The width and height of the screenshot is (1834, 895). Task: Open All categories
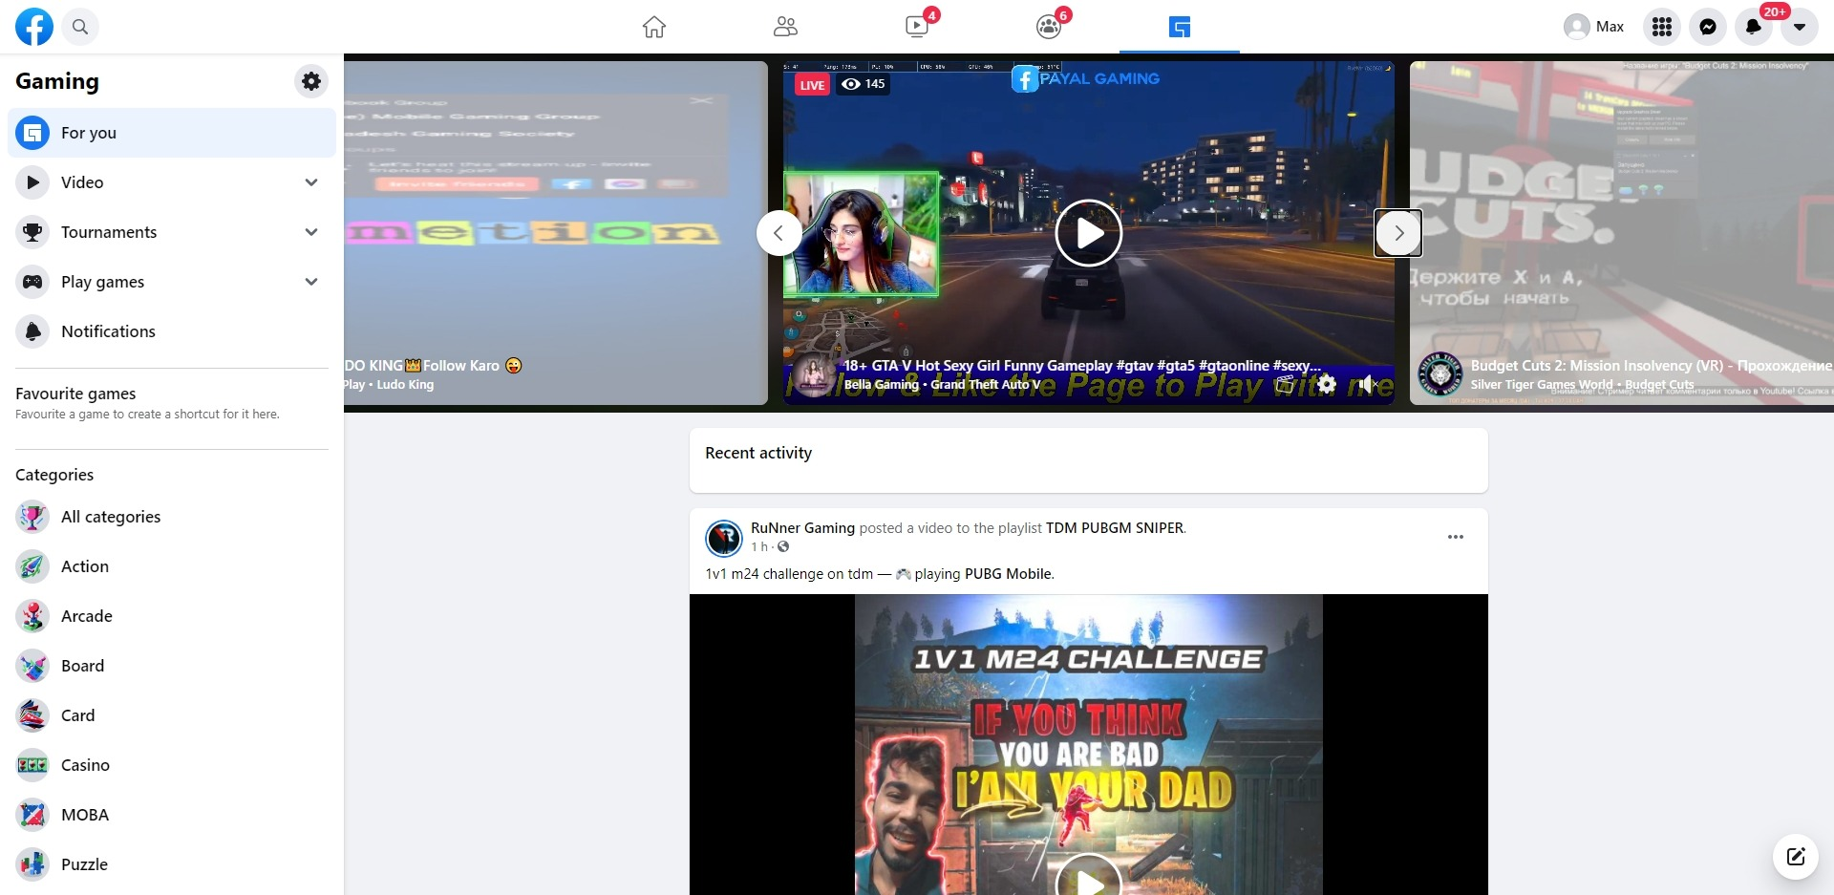(172, 517)
